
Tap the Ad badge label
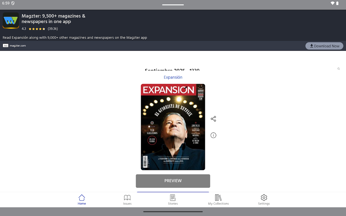point(6,46)
